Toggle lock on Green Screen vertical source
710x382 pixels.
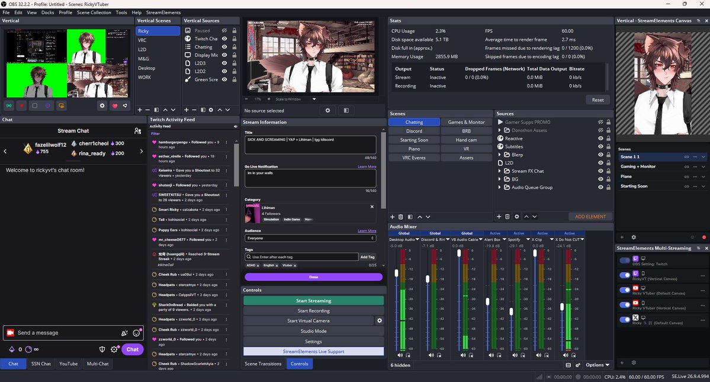[x=234, y=80]
